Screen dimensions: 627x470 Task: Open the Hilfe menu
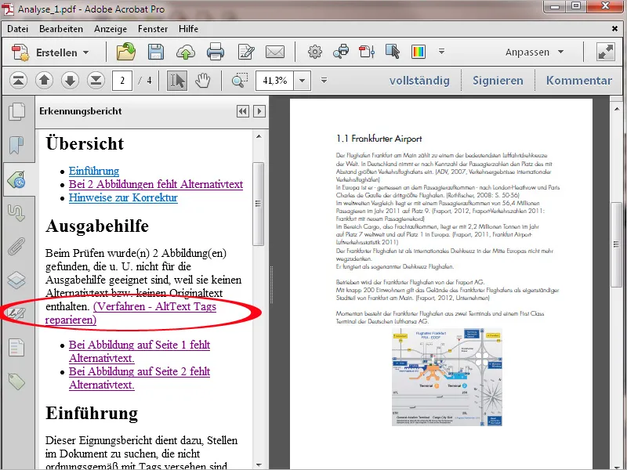(x=188, y=29)
